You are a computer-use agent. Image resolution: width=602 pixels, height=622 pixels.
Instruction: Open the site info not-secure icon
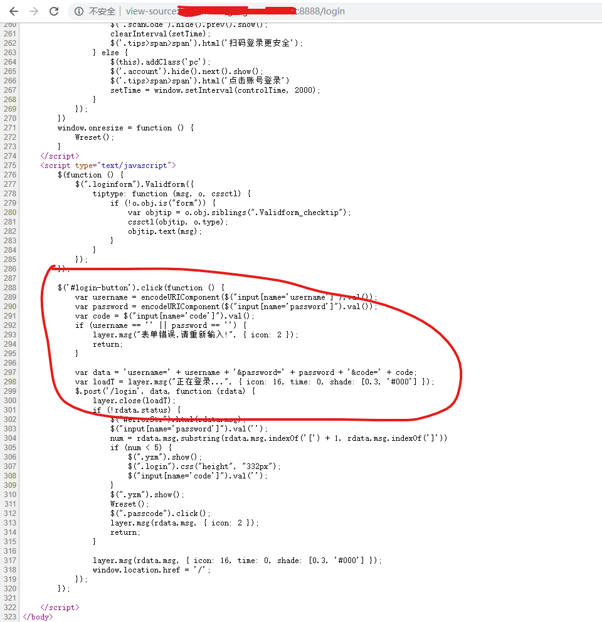point(79,11)
